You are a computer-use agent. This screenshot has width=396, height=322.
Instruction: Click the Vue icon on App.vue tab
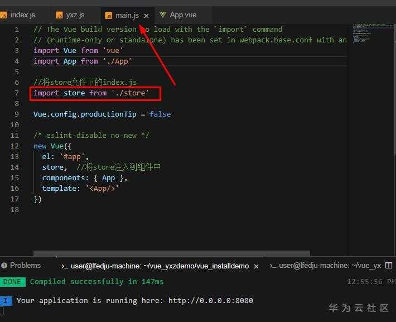click(162, 15)
